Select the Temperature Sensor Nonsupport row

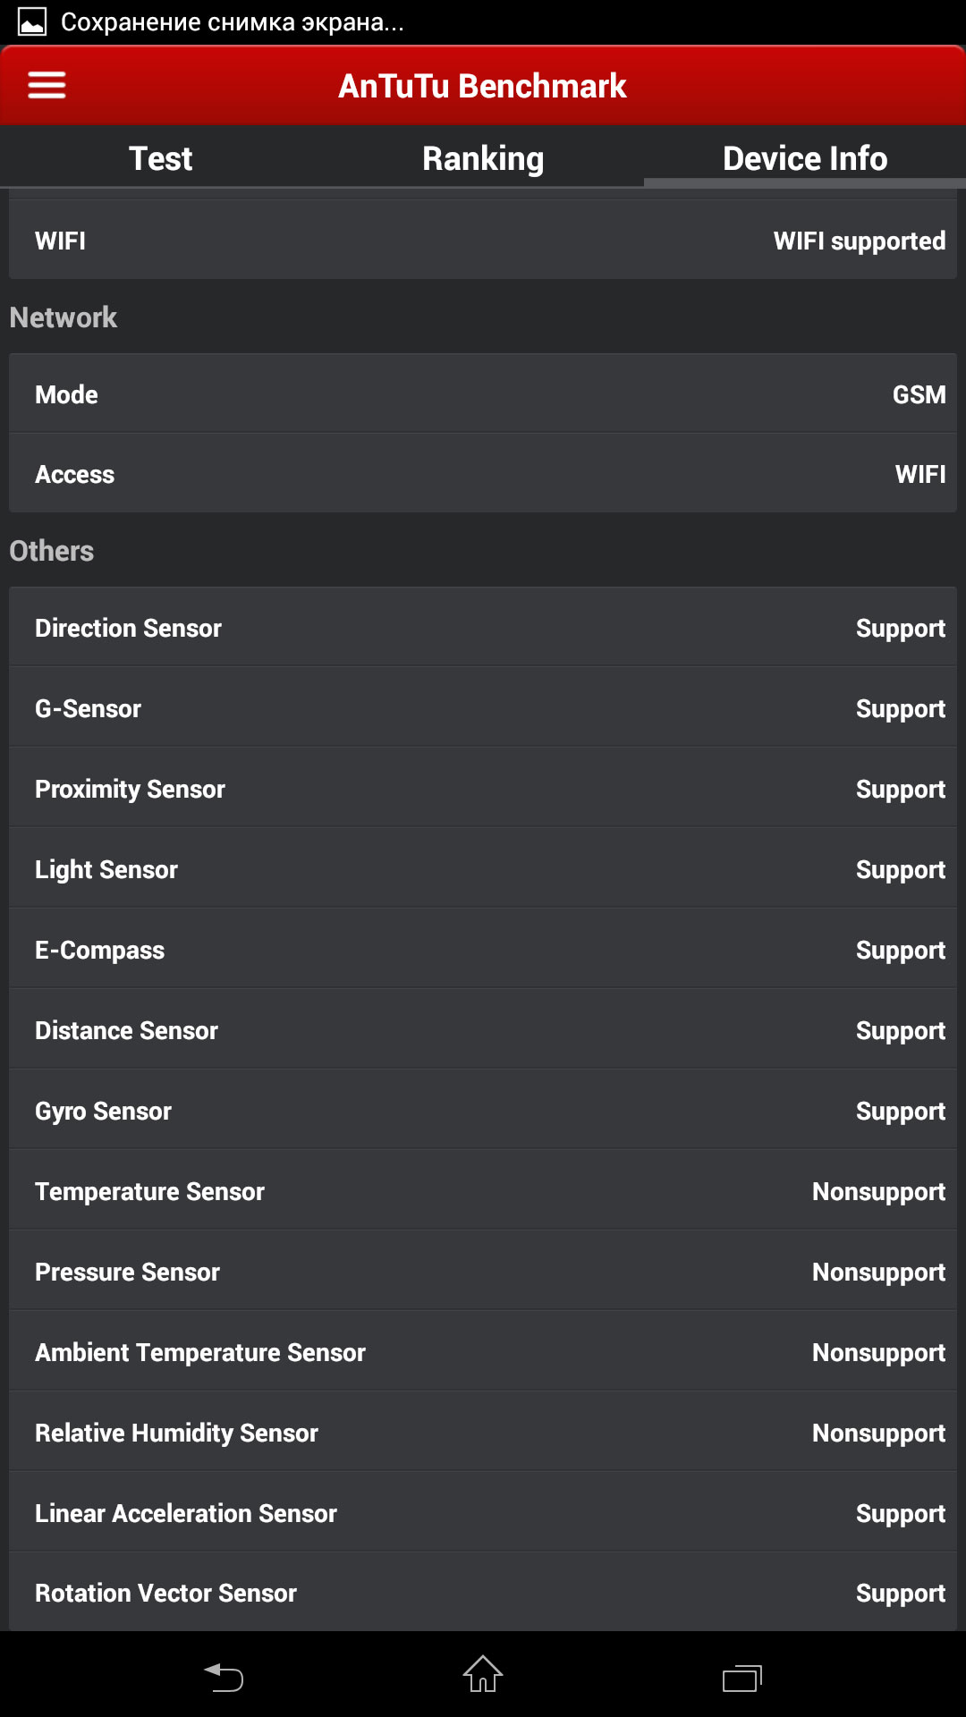tap(483, 1191)
